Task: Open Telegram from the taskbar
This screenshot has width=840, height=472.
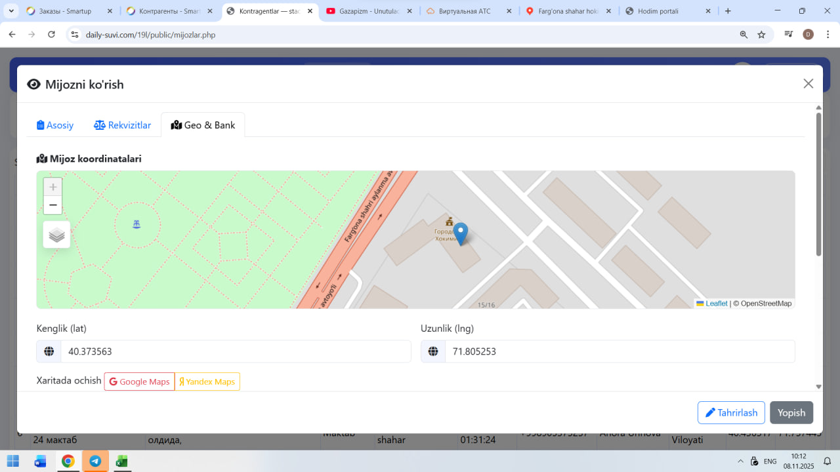Action: point(95,461)
